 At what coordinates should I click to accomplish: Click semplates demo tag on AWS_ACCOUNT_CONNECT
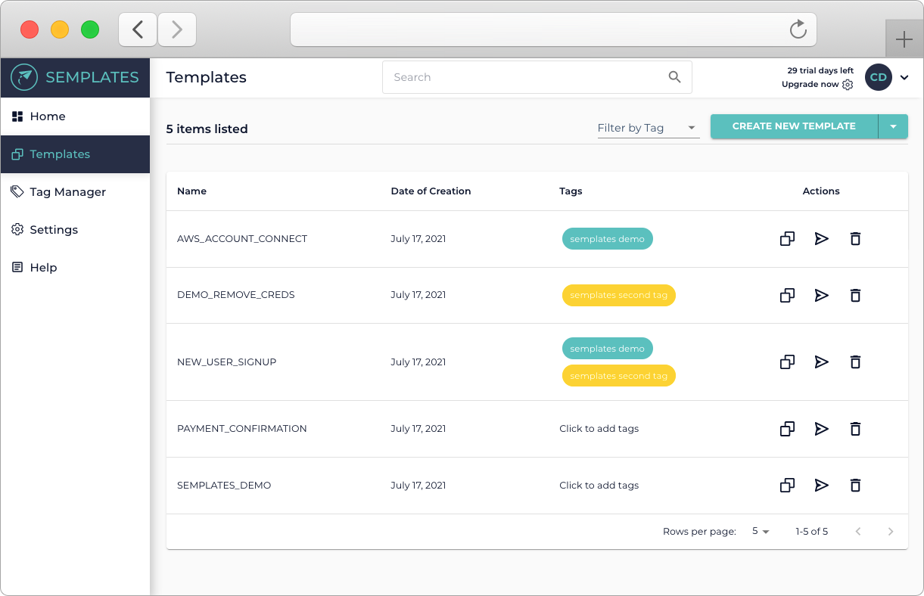[607, 239]
